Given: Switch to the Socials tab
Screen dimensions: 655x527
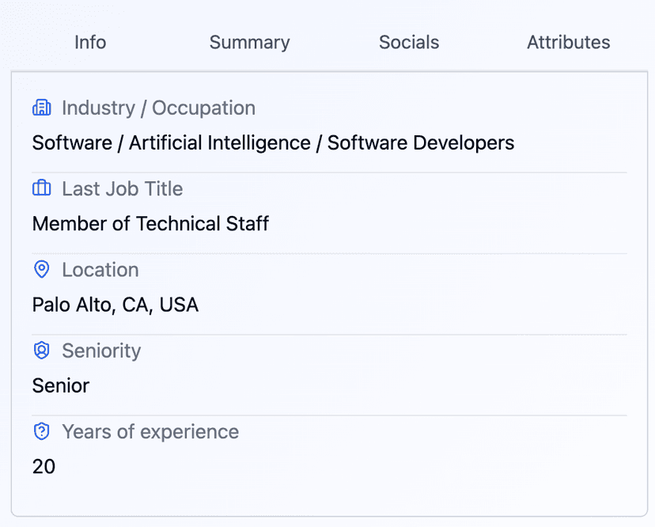Looking at the screenshot, I should 409,43.
